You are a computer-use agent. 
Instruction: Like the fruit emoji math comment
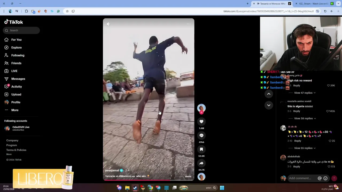(330, 141)
